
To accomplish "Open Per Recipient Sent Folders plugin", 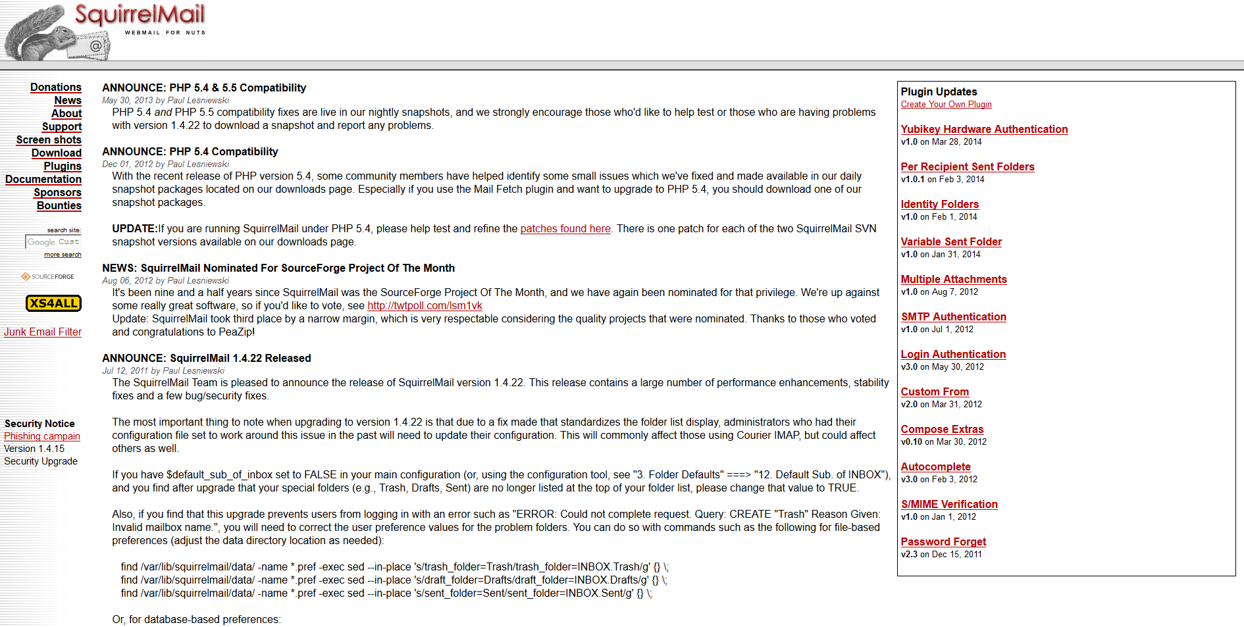I will click(x=968, y=167).
